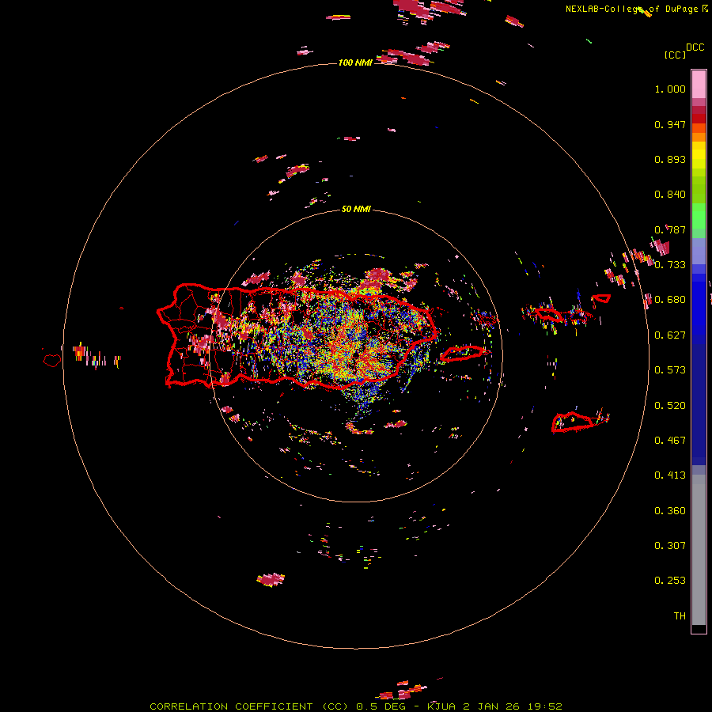Click the TH threshold label on legend
The height and width of the screenshot is (712, 712).
click(x=680, y=616)
